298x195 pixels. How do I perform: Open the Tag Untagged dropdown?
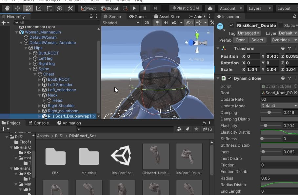248,33
